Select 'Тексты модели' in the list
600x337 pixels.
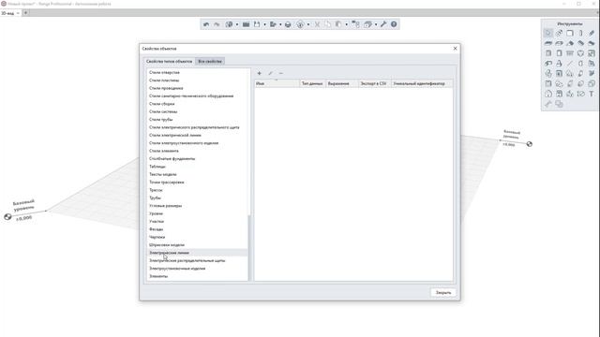point(162,174)
